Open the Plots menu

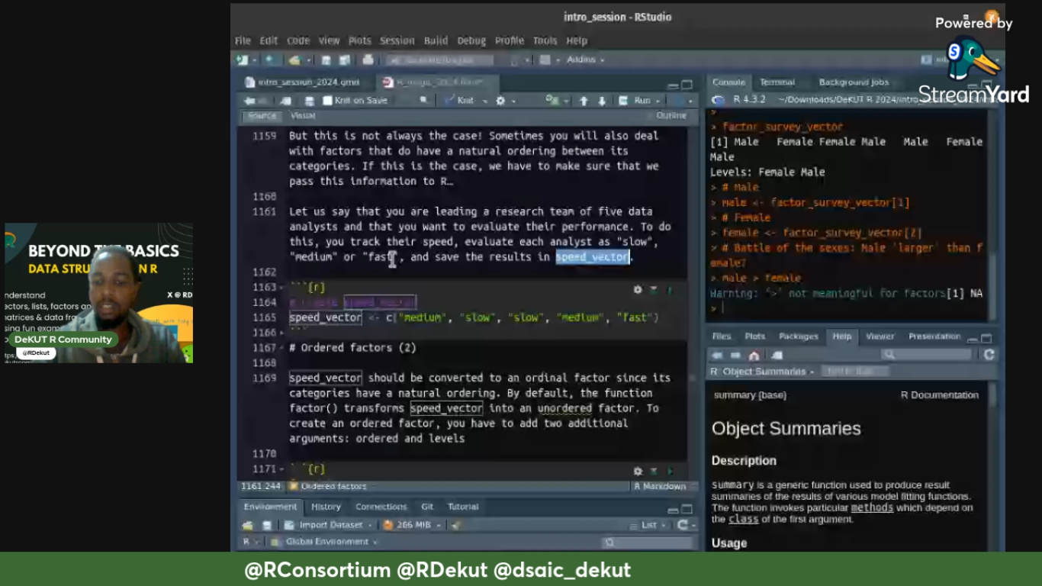coord(359,40)
